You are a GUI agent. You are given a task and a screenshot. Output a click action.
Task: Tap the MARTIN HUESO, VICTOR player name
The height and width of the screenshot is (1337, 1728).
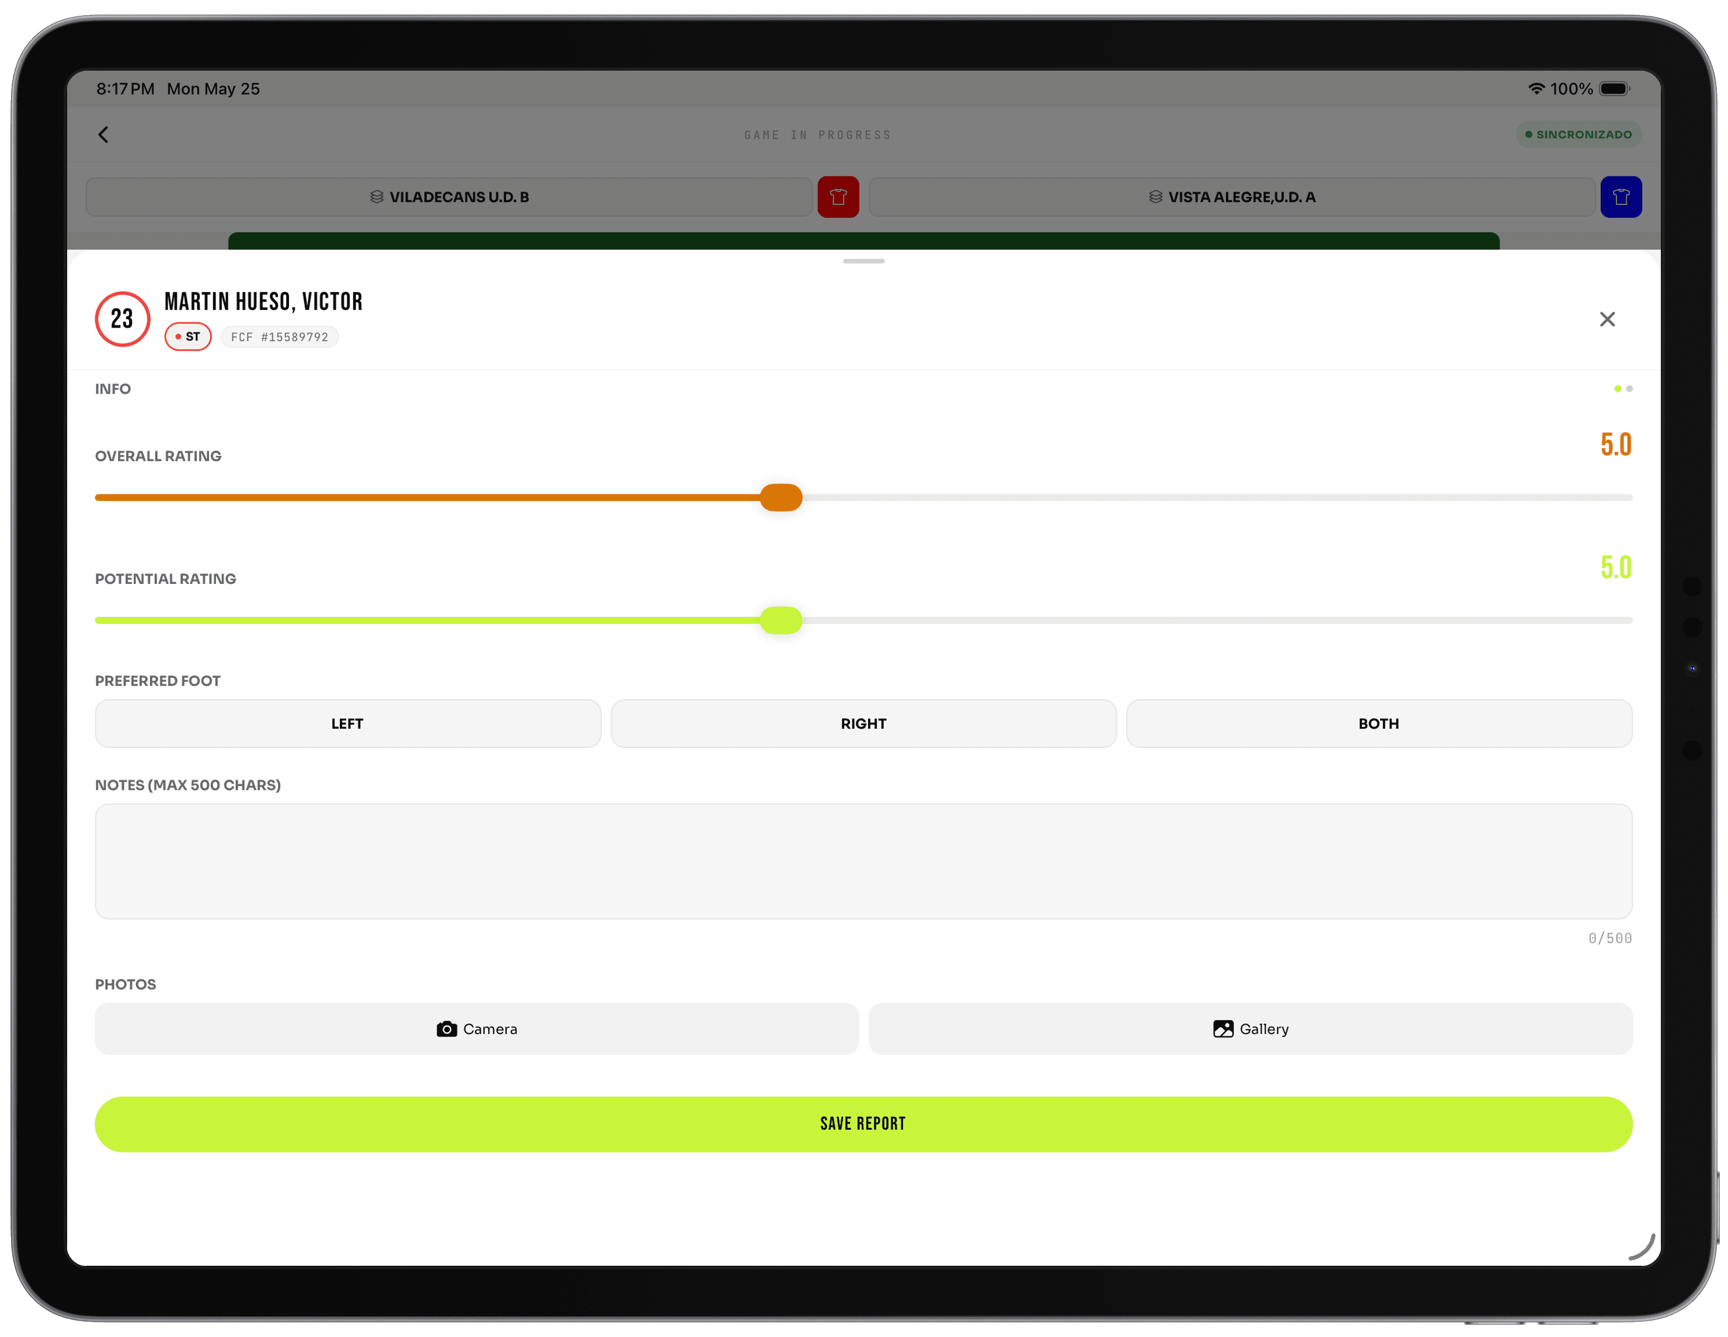[263, 301]
